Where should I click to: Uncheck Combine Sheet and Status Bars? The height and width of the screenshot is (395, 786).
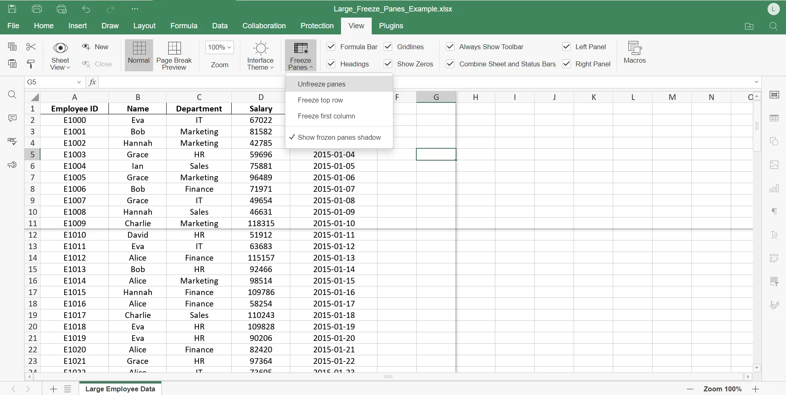(450, 64)
